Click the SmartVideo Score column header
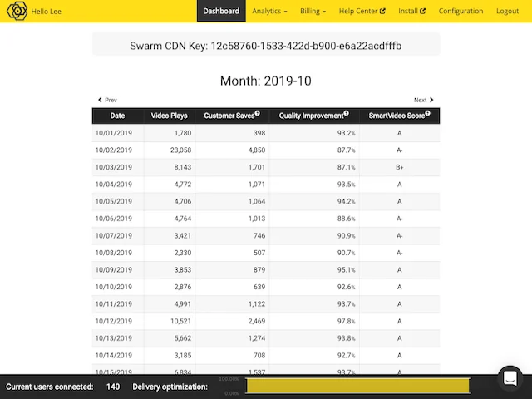532x399 pixels. (x=400, y=116)
